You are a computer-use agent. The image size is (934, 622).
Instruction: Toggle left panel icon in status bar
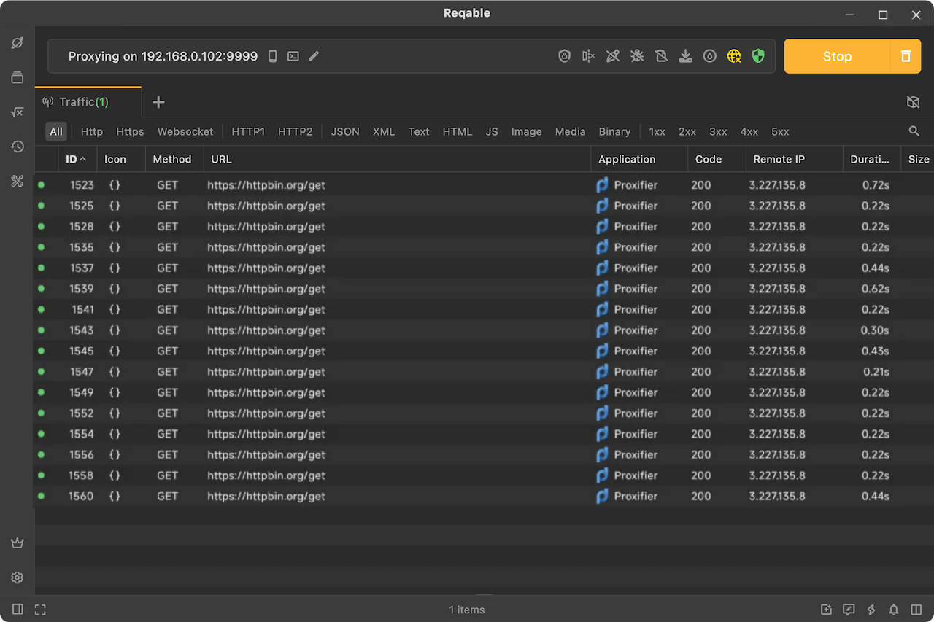(x=18, y=609)
